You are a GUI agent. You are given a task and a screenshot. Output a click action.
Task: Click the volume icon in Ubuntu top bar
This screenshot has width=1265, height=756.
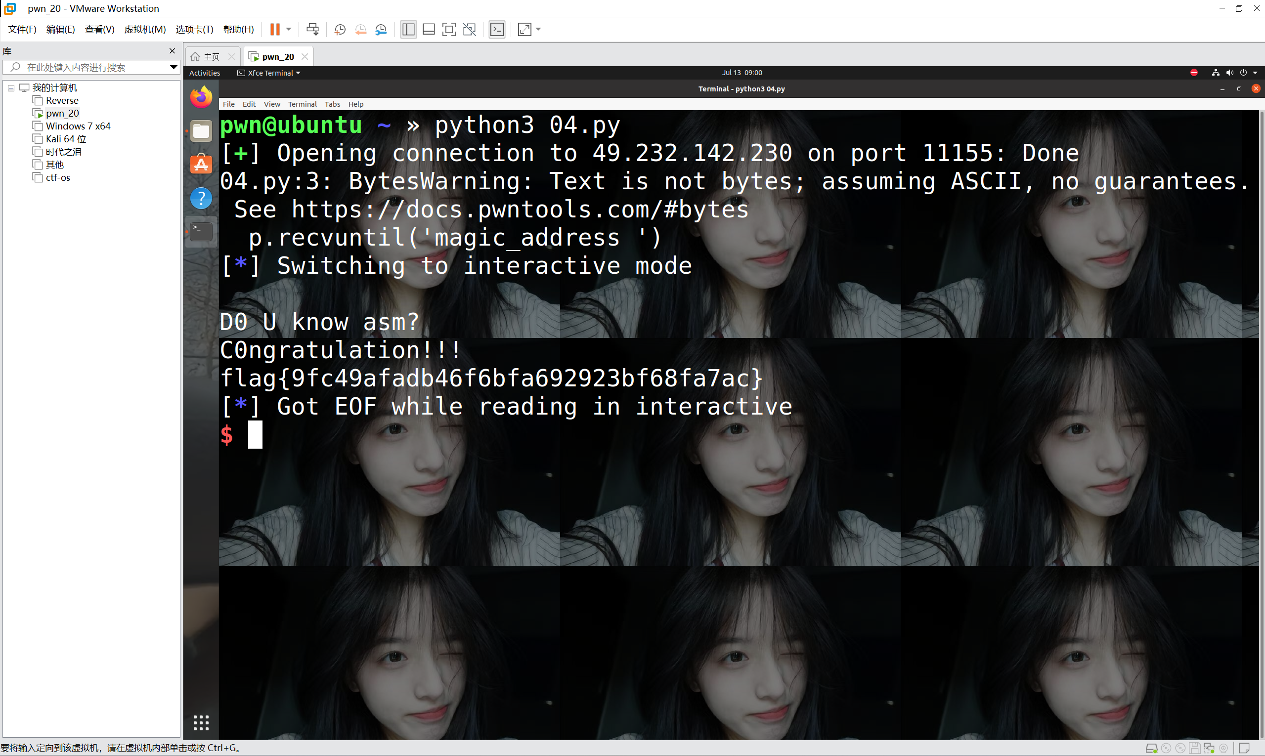pos(1229,73)
